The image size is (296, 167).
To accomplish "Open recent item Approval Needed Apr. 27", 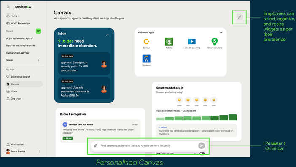I will [19, 38].
